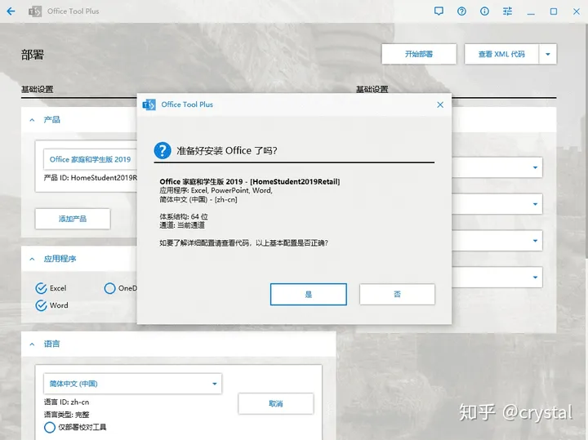Click the bold HomeStudent2019Retail product line
Image resolution: width=588 pixels, height=440 pixels.
(250, 182)
